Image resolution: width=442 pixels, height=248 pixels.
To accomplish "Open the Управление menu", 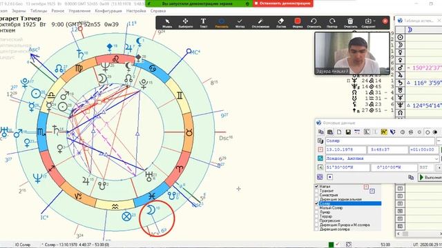I will [79, 11].
